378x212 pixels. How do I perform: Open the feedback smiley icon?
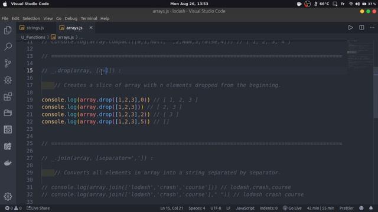point(361,208)
